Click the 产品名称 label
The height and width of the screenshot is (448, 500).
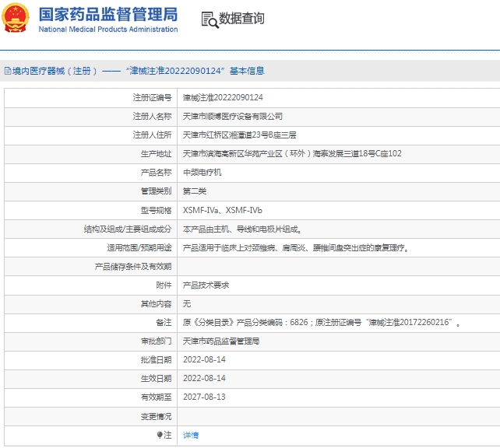coord(156,172)
